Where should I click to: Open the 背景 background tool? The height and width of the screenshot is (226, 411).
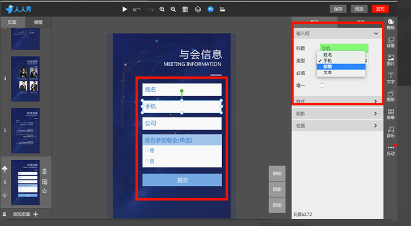click(391, 42)
